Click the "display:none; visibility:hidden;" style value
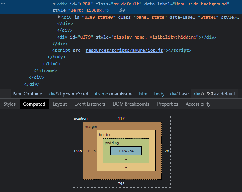Viewport: 242px width, 192px height. pyautogui.click(x=156, y=37)
